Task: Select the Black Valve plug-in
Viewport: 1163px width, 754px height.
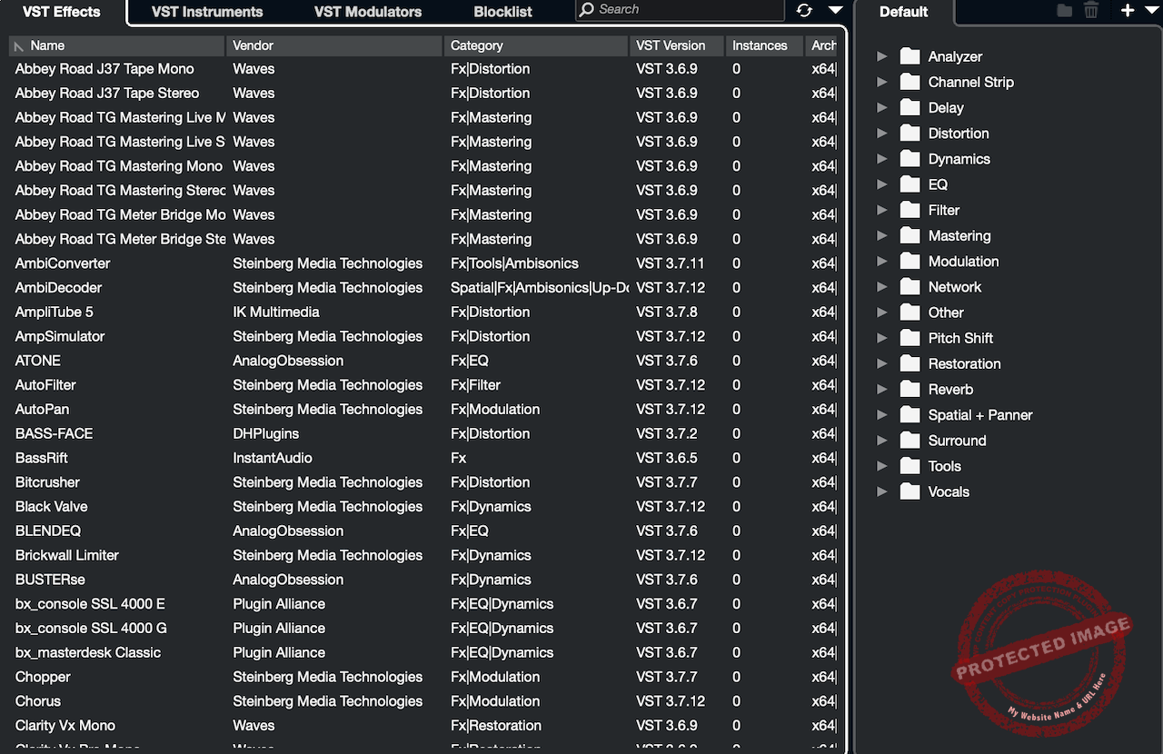Action: pos(423,507)
